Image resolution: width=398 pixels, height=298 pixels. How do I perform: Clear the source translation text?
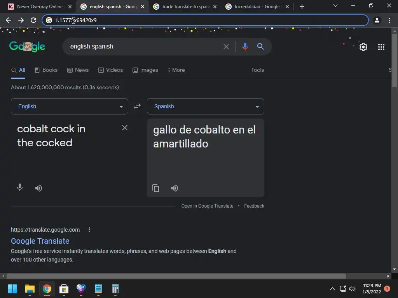125,128
